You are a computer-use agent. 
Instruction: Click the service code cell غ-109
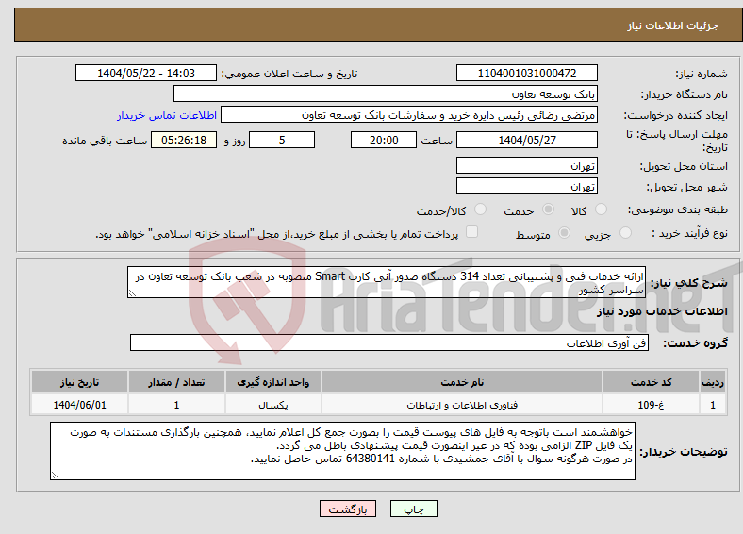[x=652, y=405]
